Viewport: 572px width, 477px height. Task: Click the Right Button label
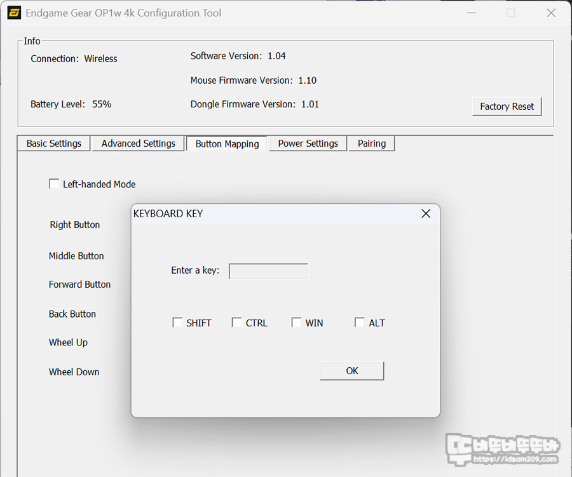[75, 225]
